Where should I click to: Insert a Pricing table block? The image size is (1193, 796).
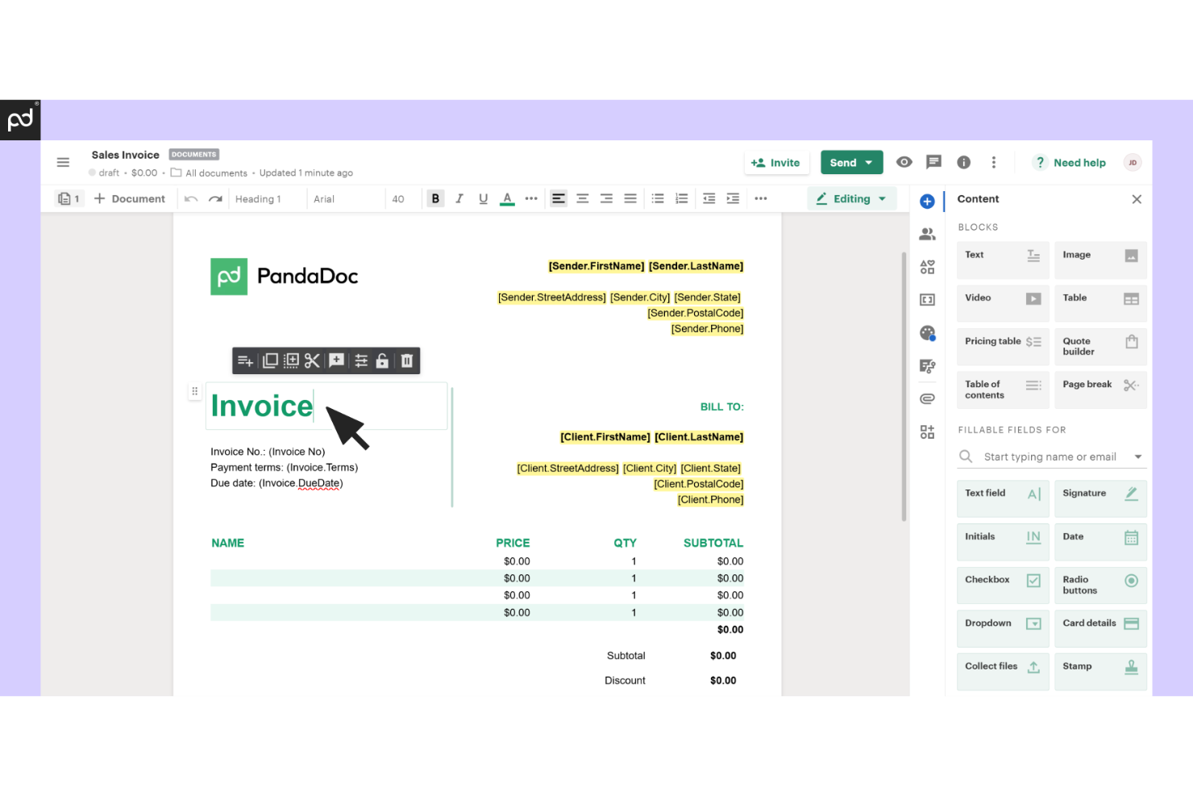click(x=1002, y=346)
